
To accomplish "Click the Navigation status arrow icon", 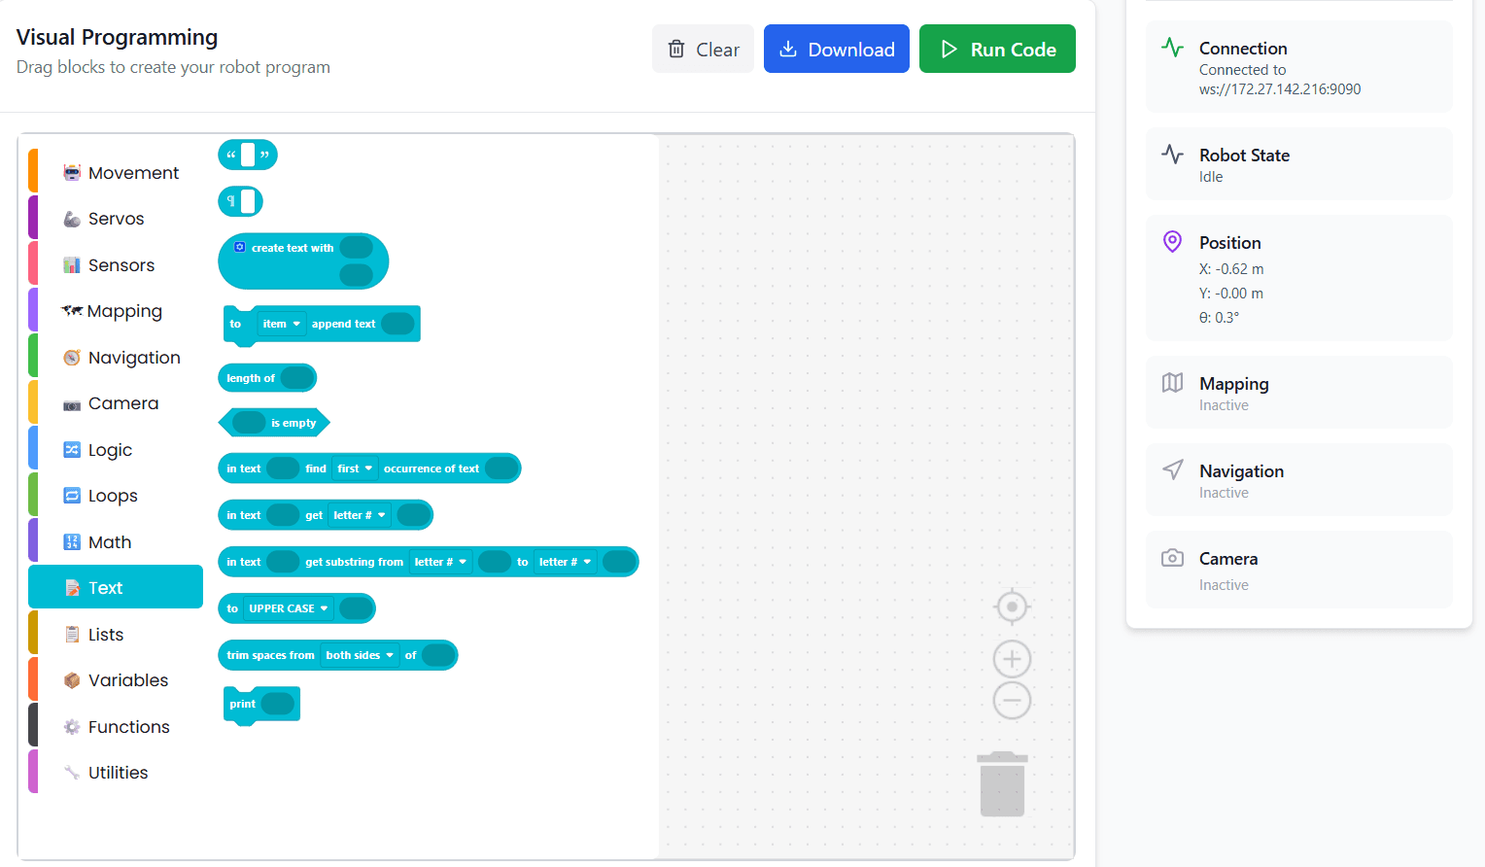I will point(1173,470).
